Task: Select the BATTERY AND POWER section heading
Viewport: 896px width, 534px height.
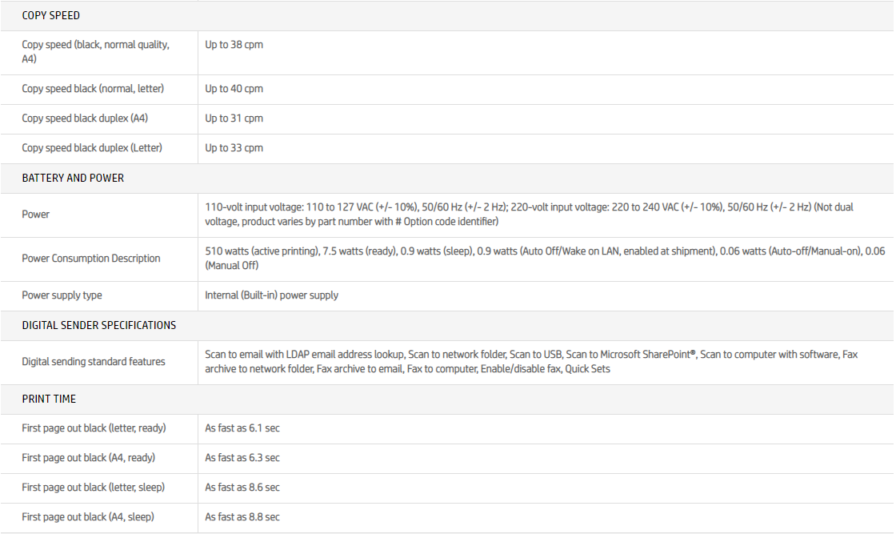Action: coord(73,178)
